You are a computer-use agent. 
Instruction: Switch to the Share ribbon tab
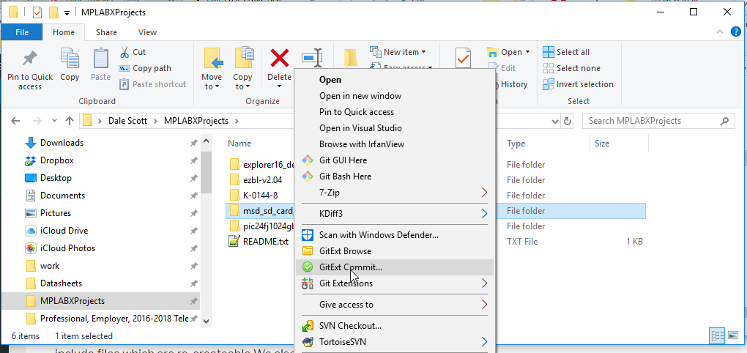tap(106, 32)
